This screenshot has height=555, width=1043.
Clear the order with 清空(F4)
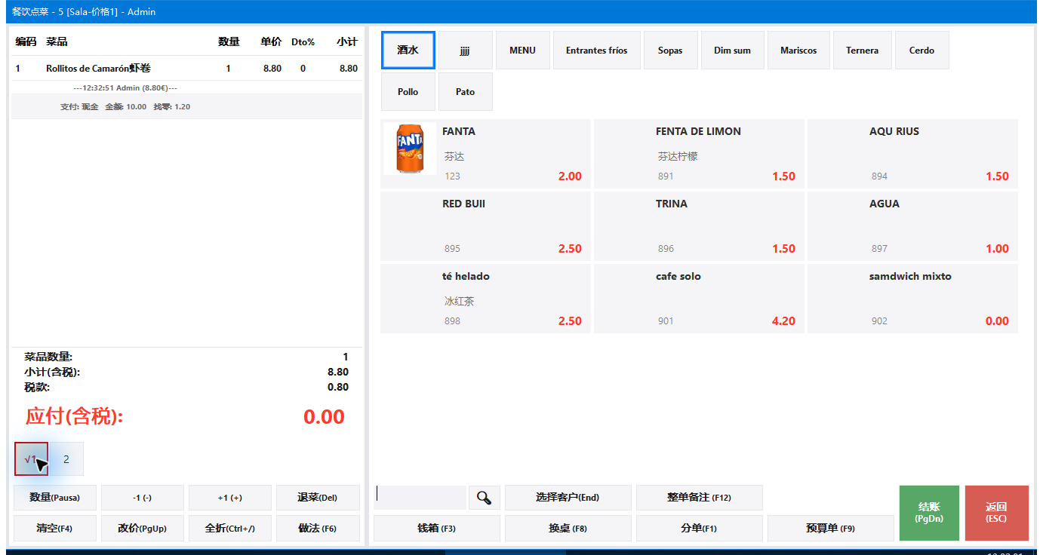click(x=54, y=529)
